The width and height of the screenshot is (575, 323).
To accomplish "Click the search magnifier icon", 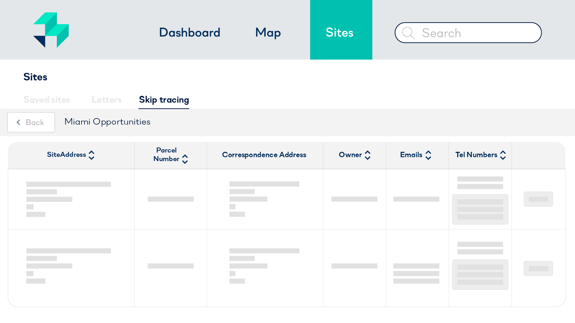I will pyautogui.click(x=408, y=33).
